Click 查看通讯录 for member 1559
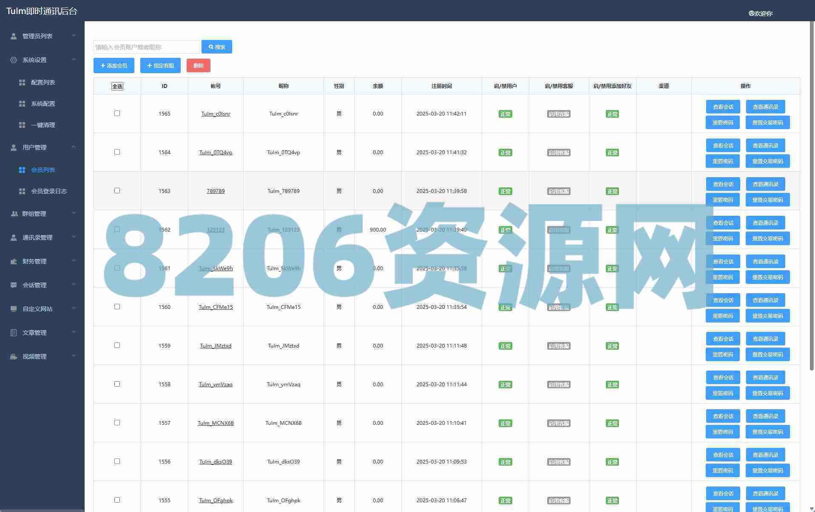The image size is (815, 512). [765, 339]
